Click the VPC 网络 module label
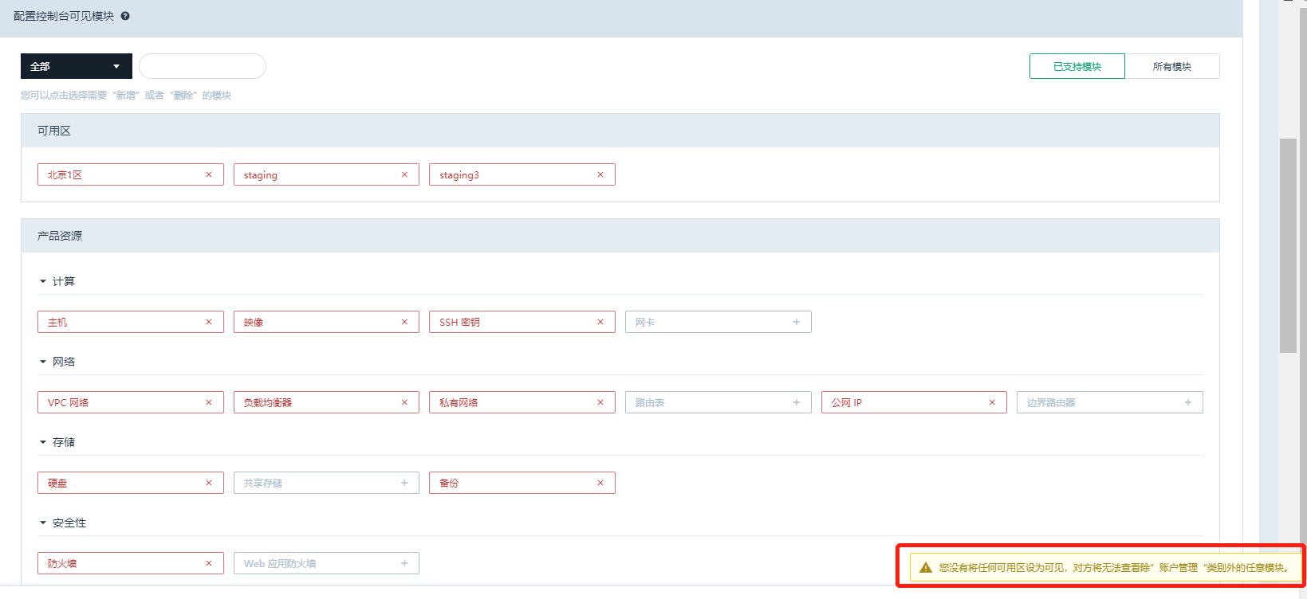This screenshot has width=1307, height=599. [x=68, y=402]
